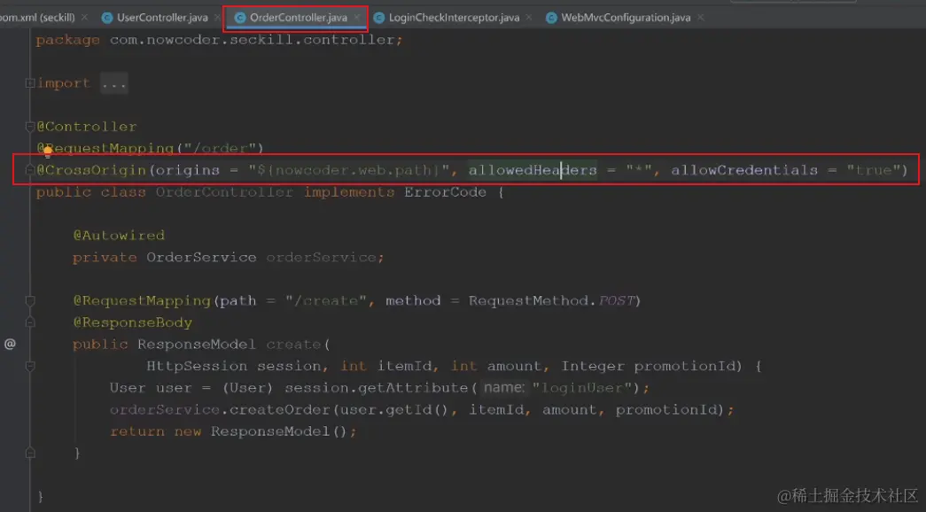This screenshot has height=512, width=926.
Task: Click the orderService field name
Action: pos(321,258)
